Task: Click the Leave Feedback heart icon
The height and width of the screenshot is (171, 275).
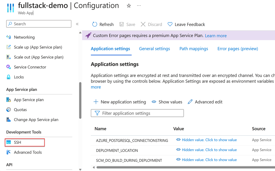Action: [170, 24]
